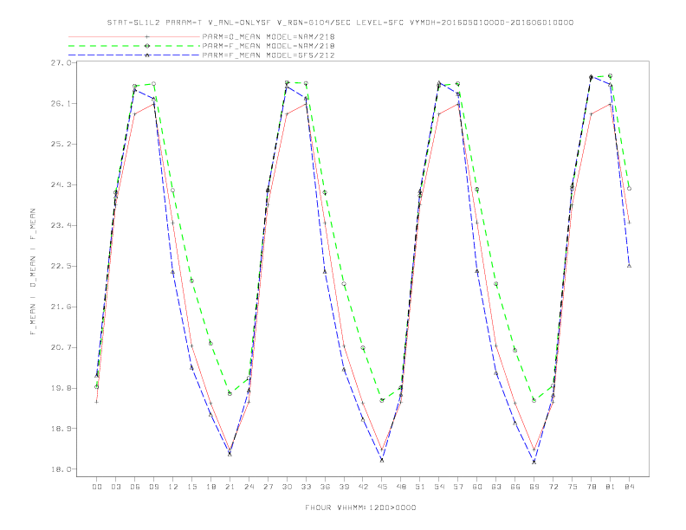Screen dimensions: 686x530
Task: Click the red solid legend line sample
Action: pyautogui.click(x=134, y=36)
